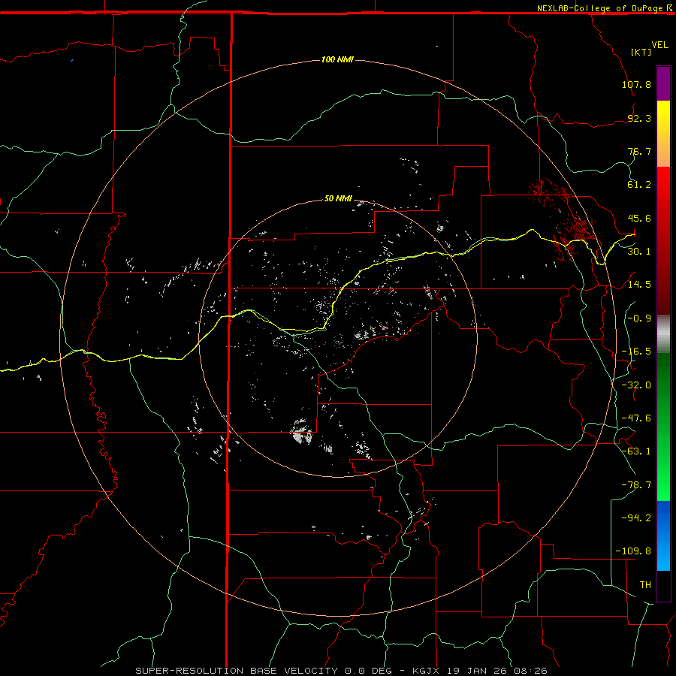This screenshot has height=676, width=676.
Task: Click the -47.6 velocity scale value
Action: pos(636,418)
